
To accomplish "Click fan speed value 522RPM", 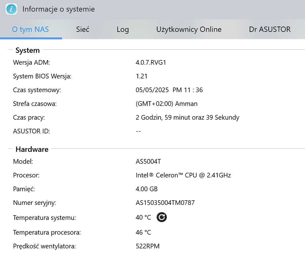I will pyautogui.click(x=147, y=246).
